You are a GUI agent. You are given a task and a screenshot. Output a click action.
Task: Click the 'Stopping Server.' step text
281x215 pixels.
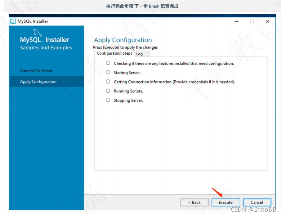tap(128, 100)
